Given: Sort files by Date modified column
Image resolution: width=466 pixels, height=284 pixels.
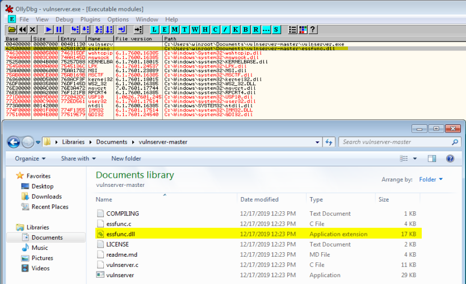Looking at the screenshot, I should [259, 199].
